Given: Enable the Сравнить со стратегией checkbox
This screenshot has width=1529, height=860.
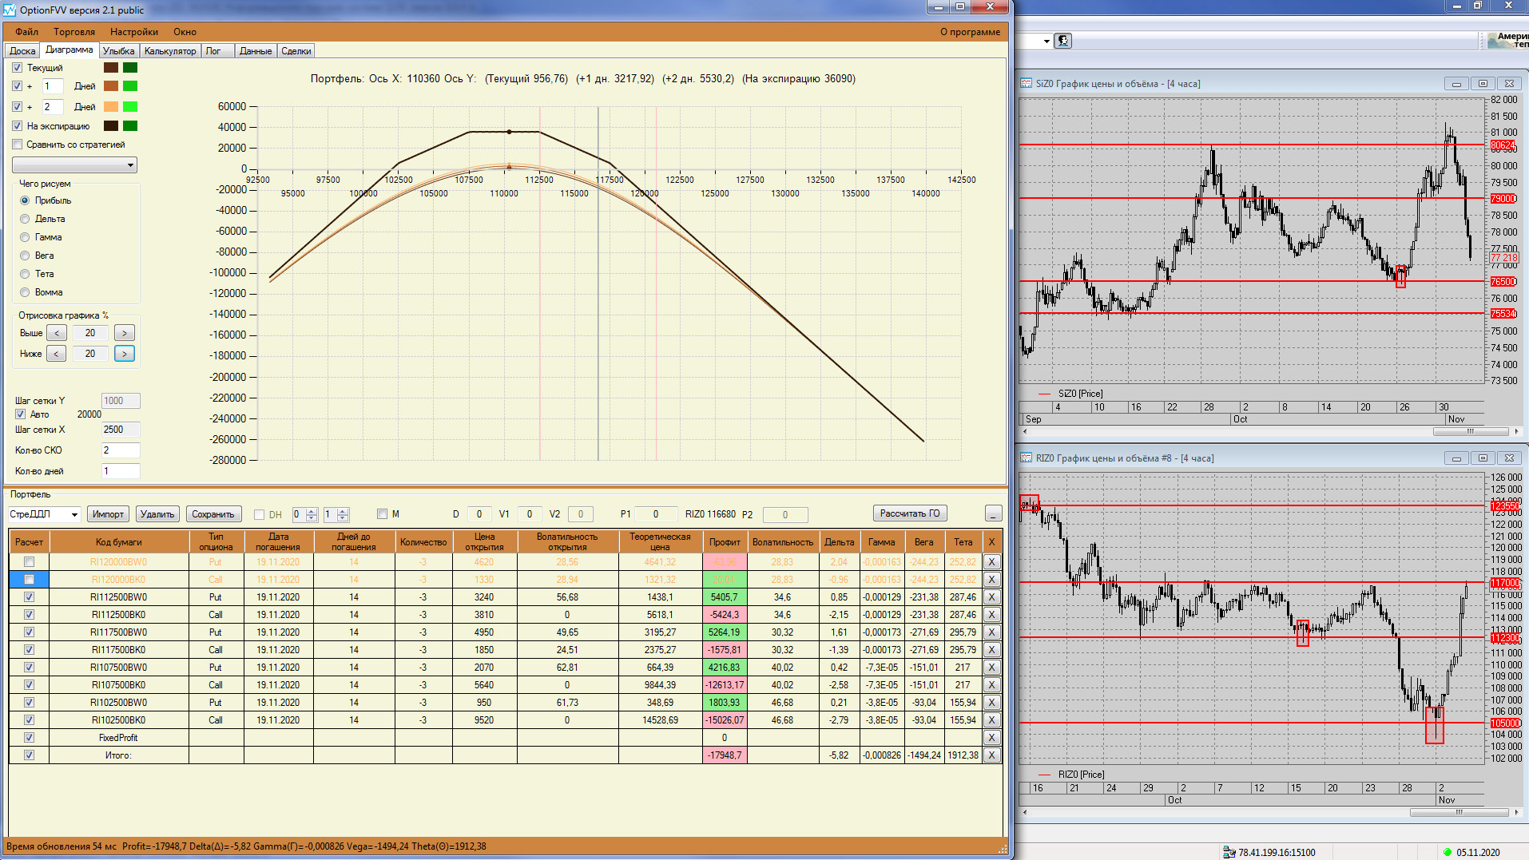Looking at the screenshot, I should click(x=18, y=145).
